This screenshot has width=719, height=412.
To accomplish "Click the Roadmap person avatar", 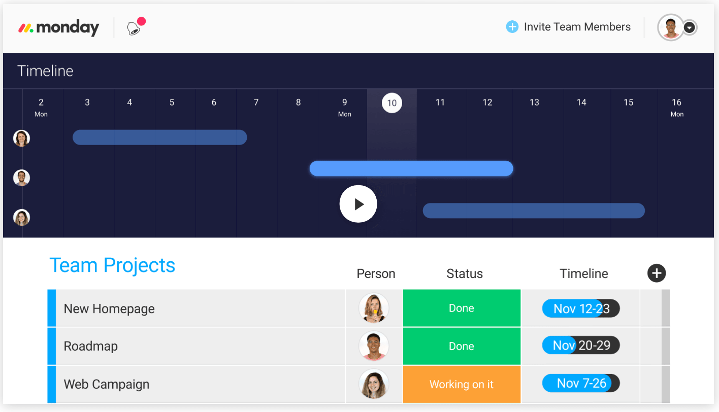I will (x=374, y=346).
